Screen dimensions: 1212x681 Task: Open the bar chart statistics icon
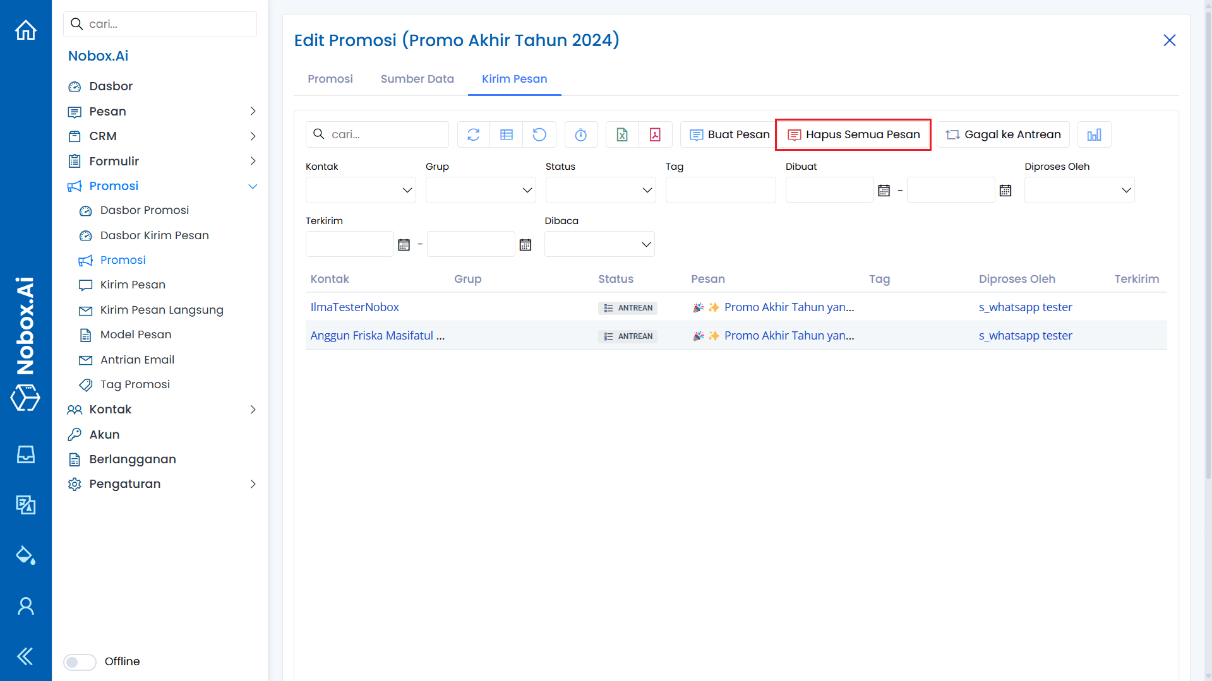(1094, 134)
